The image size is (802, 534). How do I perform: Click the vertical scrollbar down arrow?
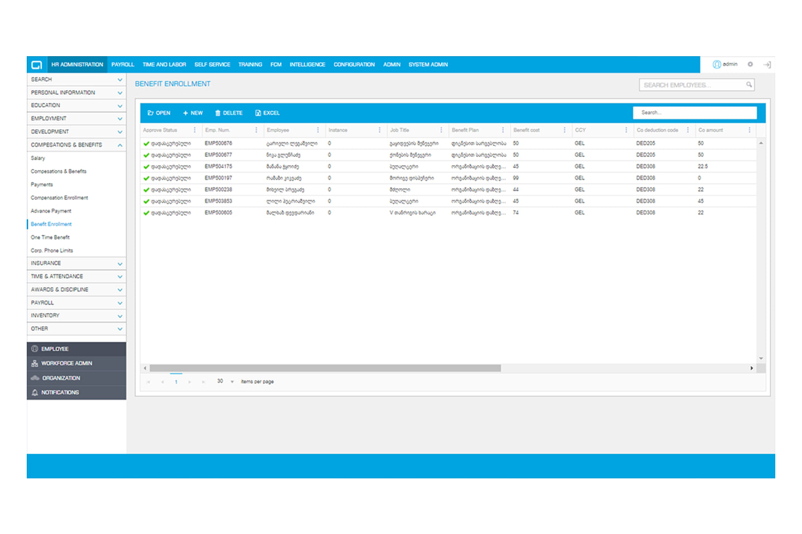pyautogui.click(x=761, y=359)
